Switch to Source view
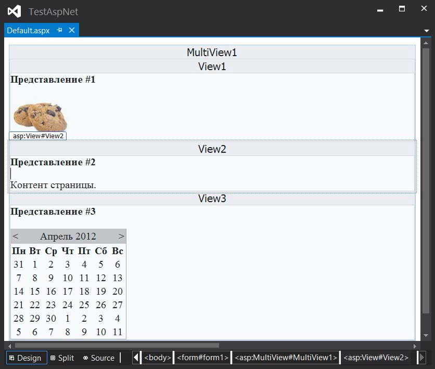Screen dimensions: 435x369 [99, 358]
